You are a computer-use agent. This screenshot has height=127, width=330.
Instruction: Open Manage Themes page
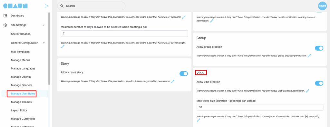[21, 102]
